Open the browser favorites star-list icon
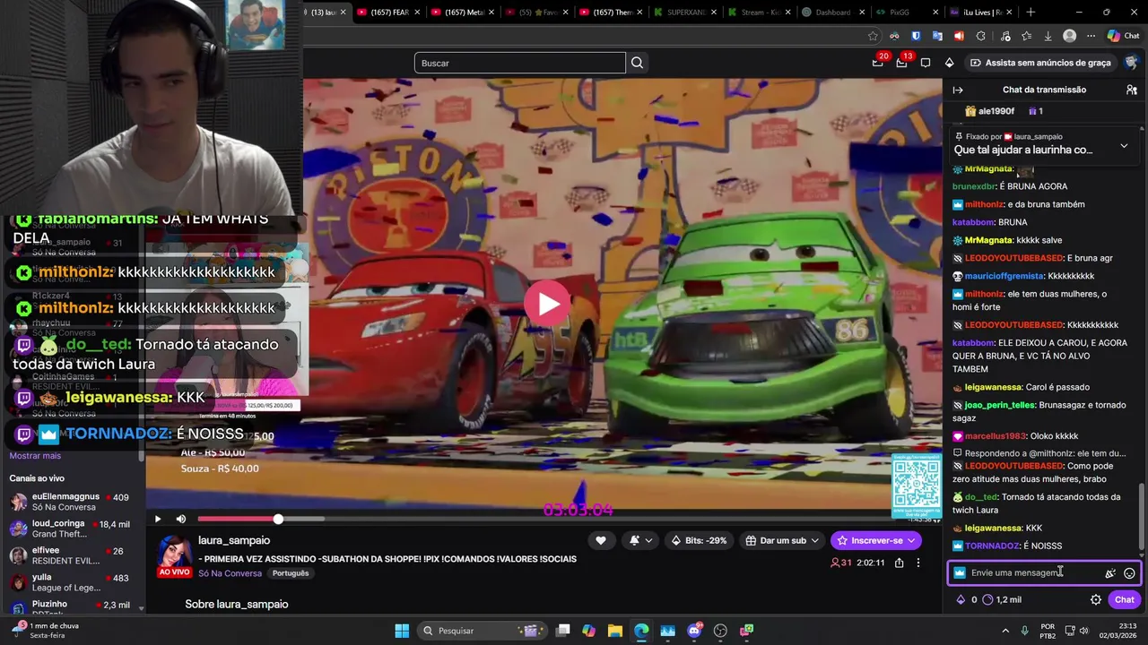 click(x=1026, y=36)
